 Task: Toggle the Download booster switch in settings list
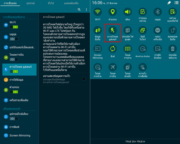(x=14, y=72)
